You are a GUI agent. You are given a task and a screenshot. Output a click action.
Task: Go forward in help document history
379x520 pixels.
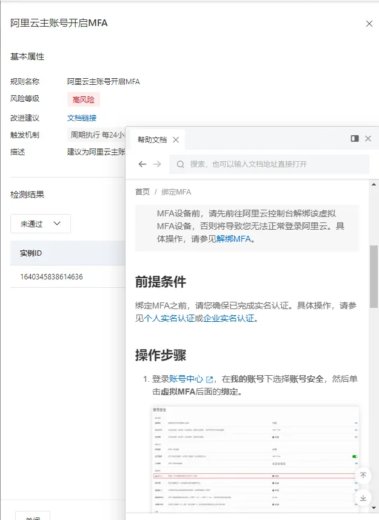(157, 164)
